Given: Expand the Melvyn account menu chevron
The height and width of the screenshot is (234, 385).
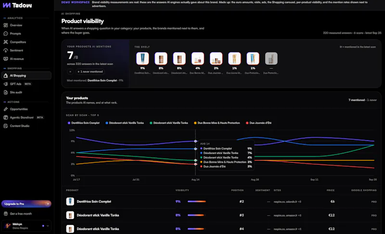Looking at the screenshot, I should point(48,226).
